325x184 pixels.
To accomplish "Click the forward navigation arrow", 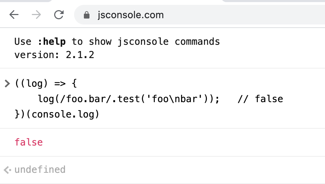I will tap(36, 15).
